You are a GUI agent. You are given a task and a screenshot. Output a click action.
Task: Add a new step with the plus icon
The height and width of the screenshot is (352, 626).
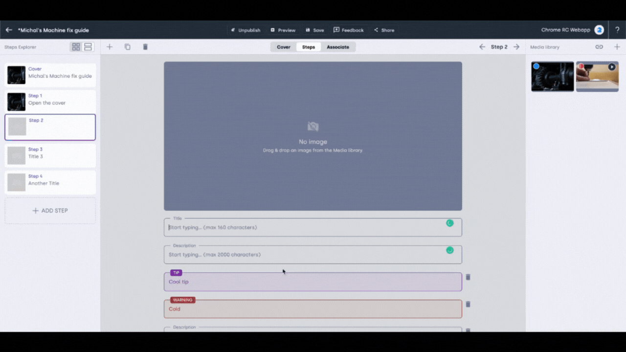(x=110, y=47)
